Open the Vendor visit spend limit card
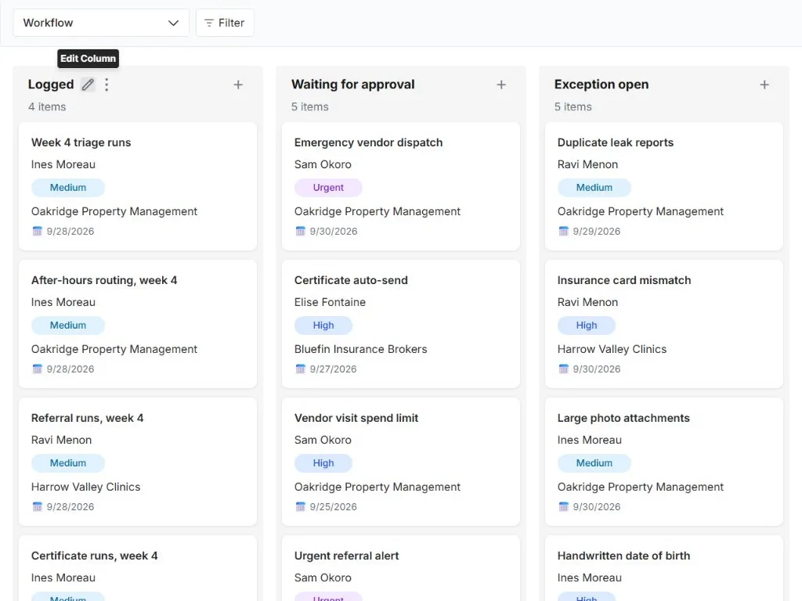This screenshot has height=601, width=802. coord(401,462)
